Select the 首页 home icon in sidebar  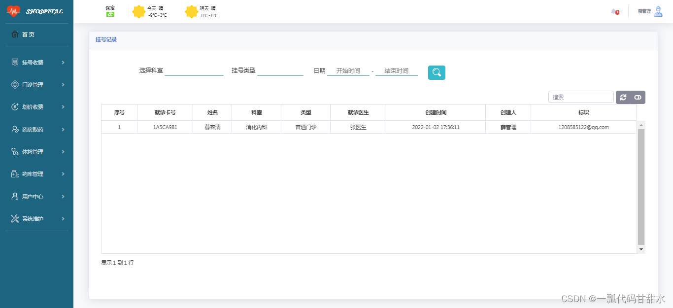(15, 34)
